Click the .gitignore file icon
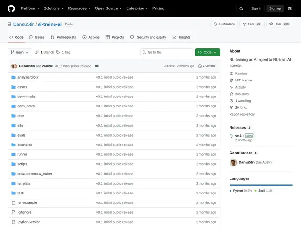 click(13, 212)
